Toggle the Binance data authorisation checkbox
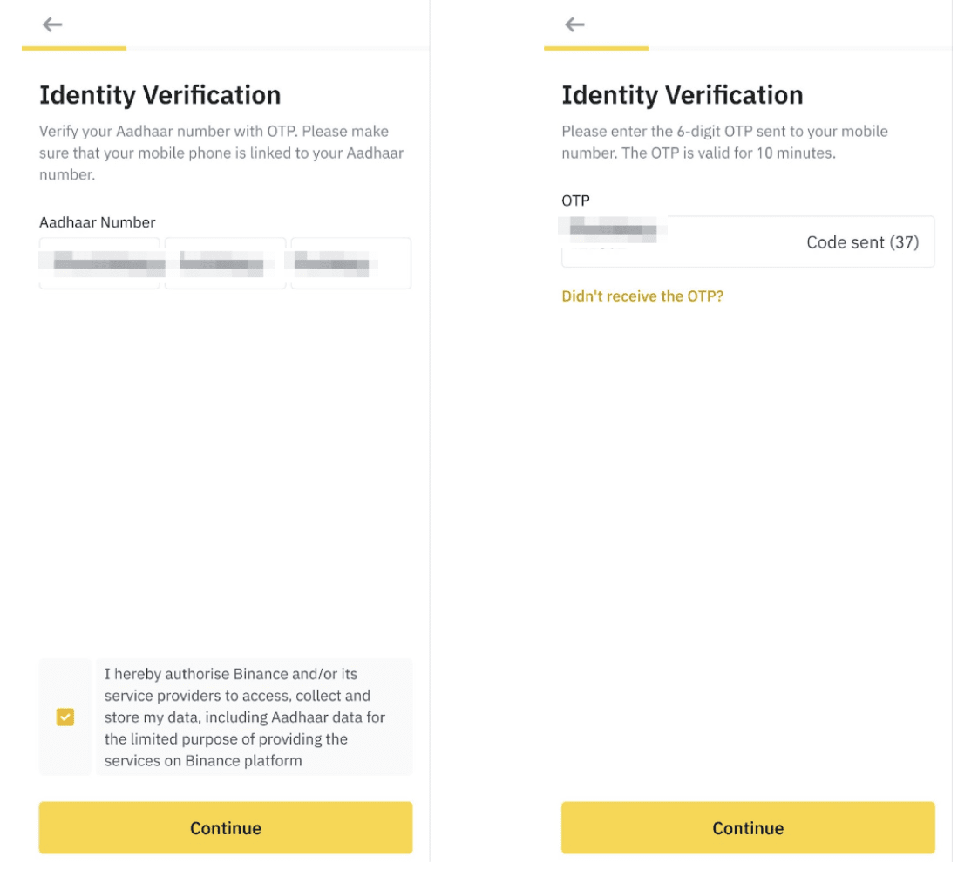Viewport: 978px width, 884px height. (x=65, y=717)
